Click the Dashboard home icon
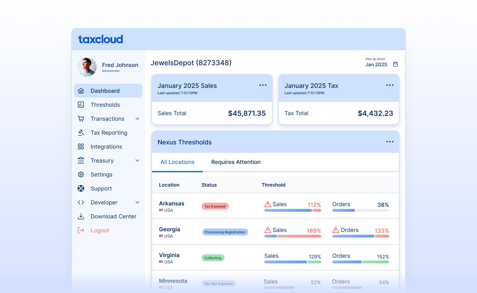Screen dimensions: 477x293 [x=81, y=91]
